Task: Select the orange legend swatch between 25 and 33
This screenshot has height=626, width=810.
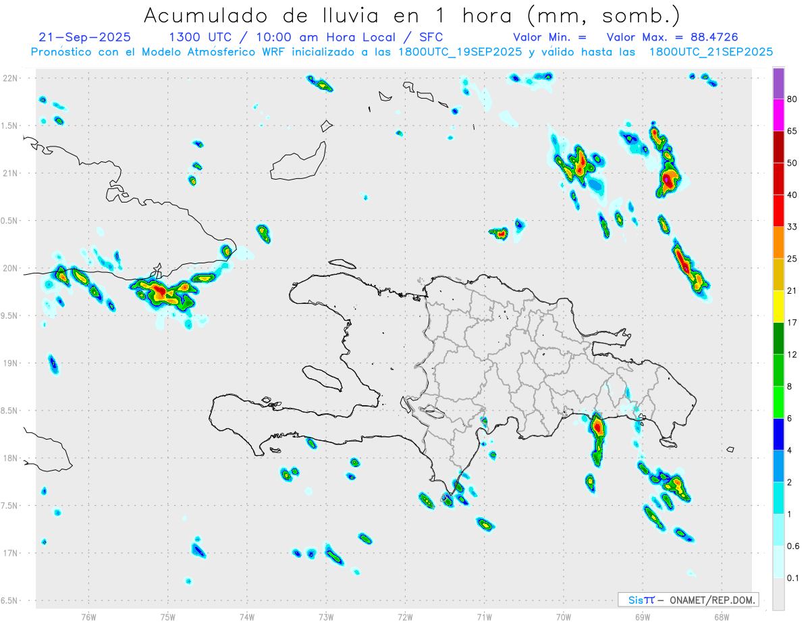Action: 778,243
